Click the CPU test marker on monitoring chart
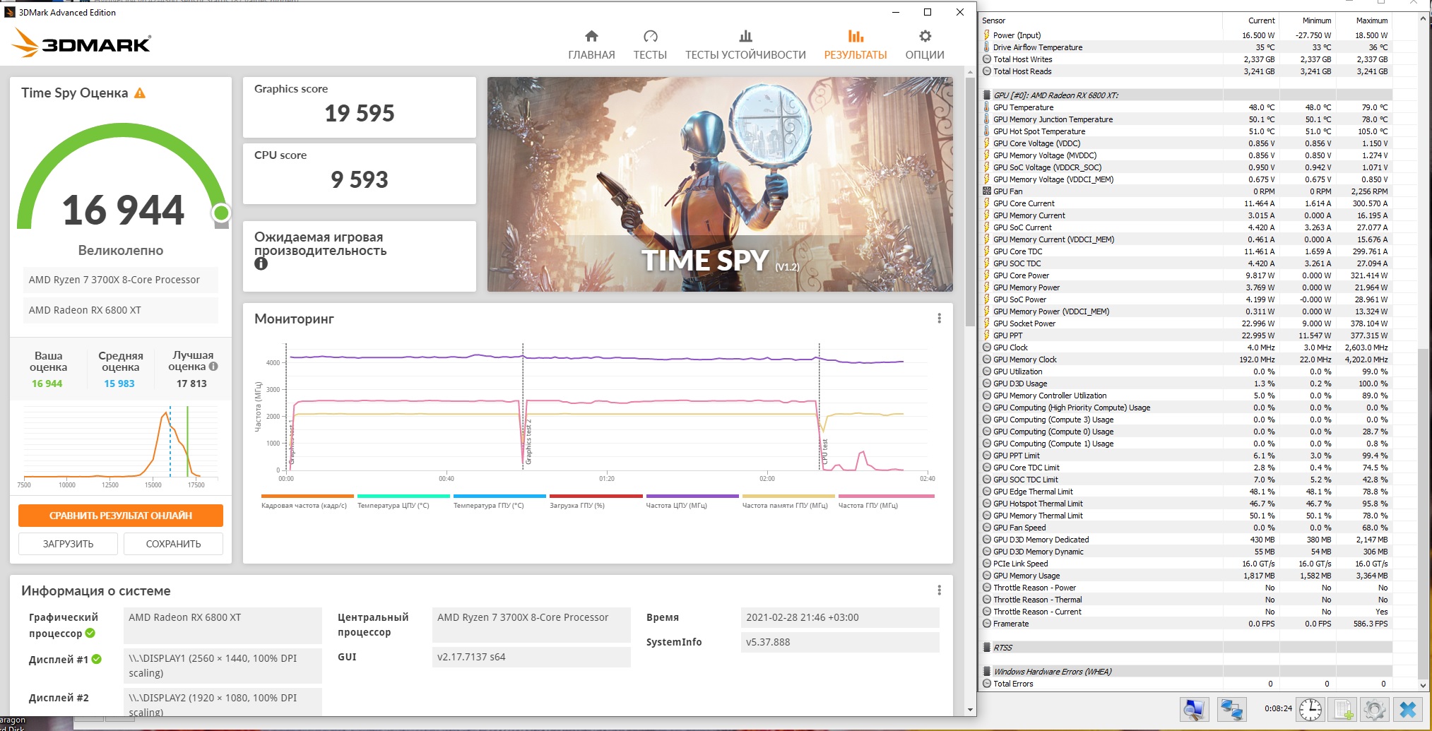1432x731 pixels. click(x=824, y=451)
